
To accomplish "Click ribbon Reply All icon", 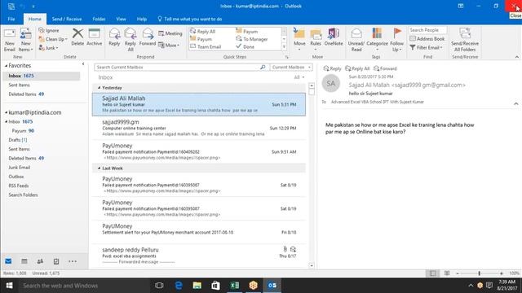I will pyautogui.click(x=130, y=40).
